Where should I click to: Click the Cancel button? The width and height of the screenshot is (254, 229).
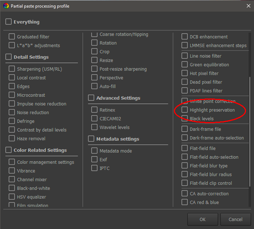[236, 219]
